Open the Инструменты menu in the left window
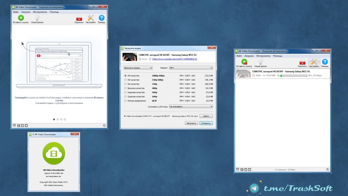The width and height of the screenshot is (348, 196). pos(40,12)
